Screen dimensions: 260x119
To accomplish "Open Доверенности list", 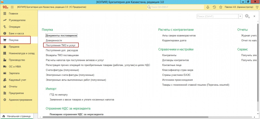I will [54, 40].
